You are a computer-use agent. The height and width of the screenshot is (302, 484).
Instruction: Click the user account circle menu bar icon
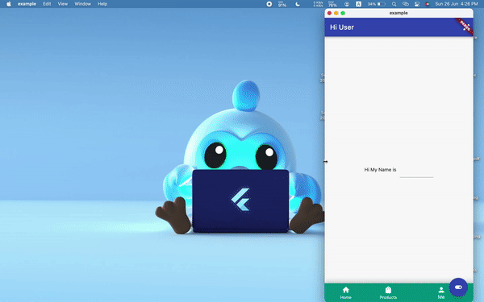pos(347,4)
